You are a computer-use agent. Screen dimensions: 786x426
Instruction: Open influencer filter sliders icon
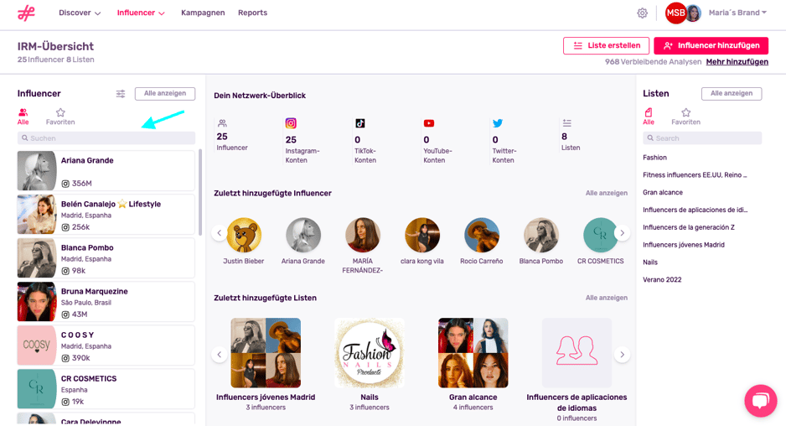click(x=121, y=94)
